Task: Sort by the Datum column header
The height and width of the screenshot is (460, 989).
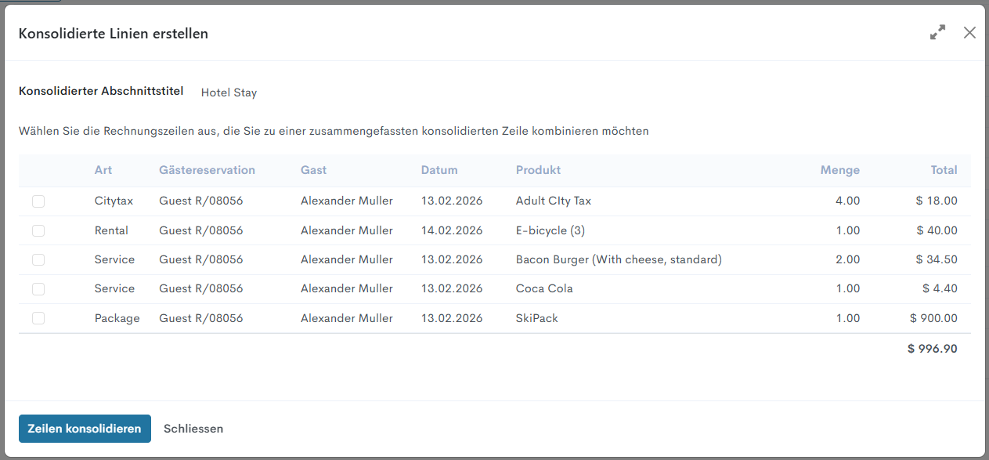Action: click(439, 170)
